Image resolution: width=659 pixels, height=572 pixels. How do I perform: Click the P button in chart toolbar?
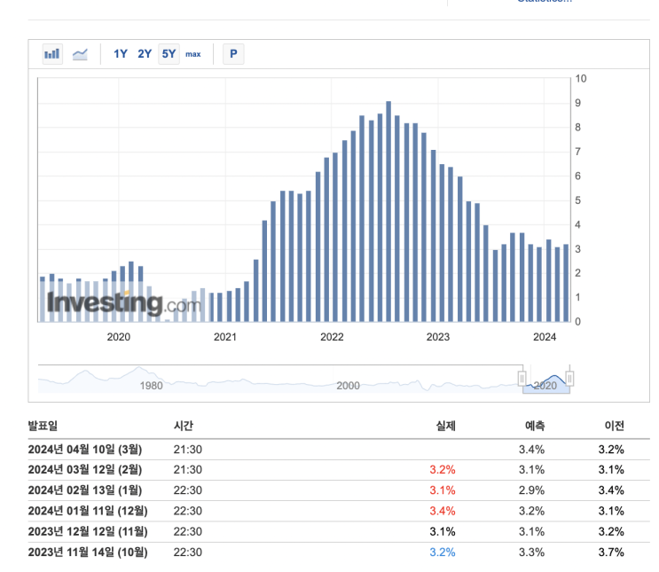(x=233, y=54)
